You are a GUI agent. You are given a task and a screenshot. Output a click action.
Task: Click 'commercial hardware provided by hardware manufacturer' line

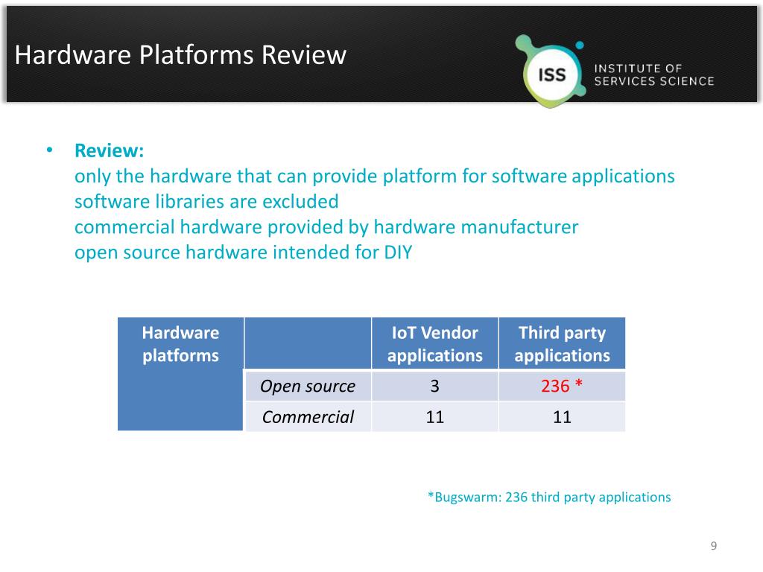pyautogui.click(x=326, y=227)
